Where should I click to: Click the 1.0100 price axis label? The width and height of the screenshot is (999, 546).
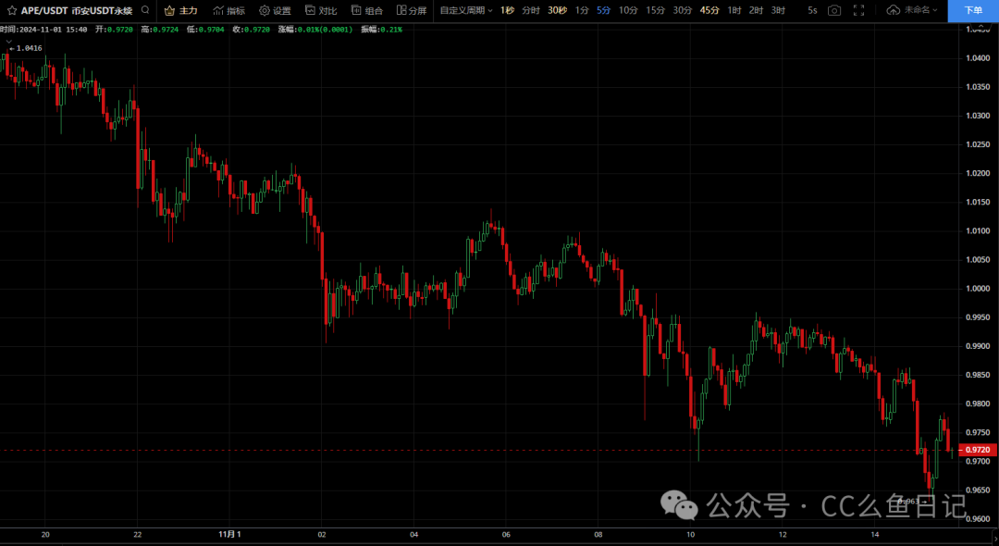[x=978, y=230]
